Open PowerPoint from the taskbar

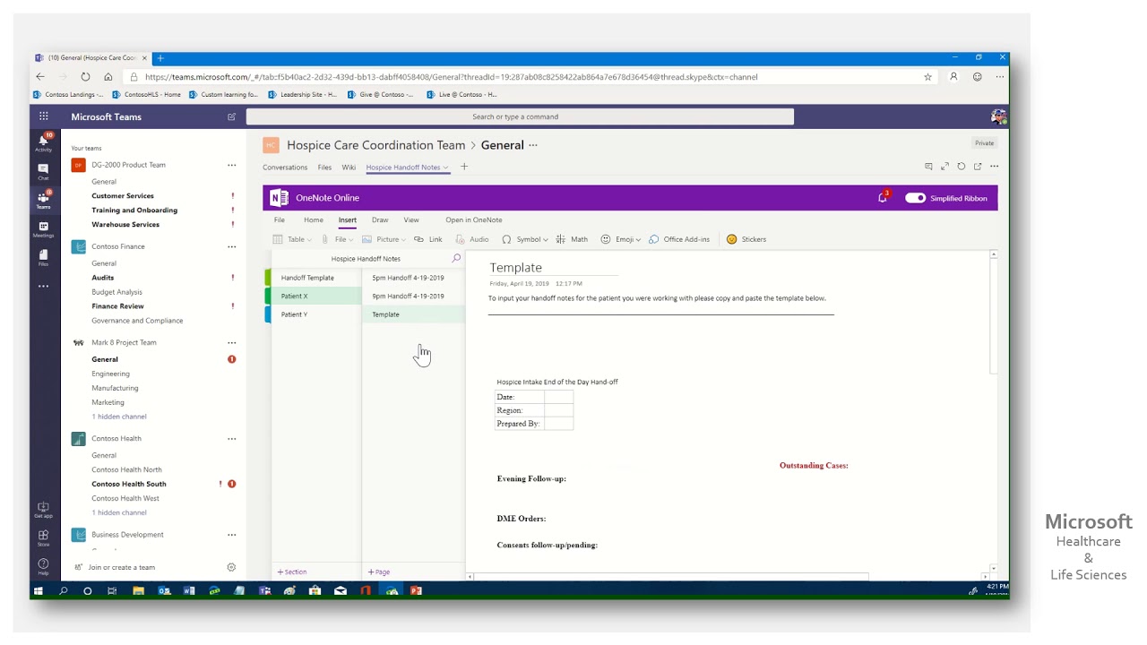click(x=416, y=590)
